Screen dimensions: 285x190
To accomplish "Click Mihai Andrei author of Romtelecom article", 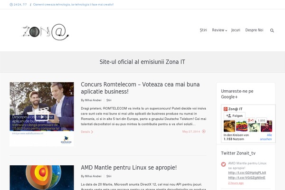I will pos(93,100).
